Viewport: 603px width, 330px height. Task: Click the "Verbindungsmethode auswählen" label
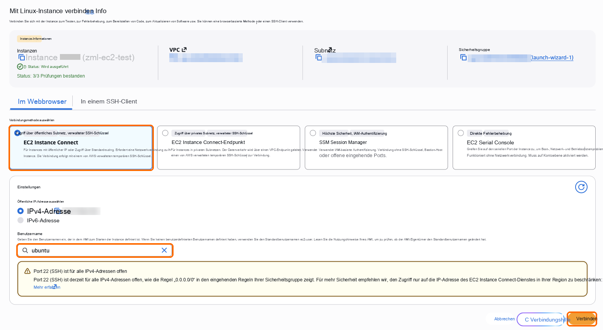pyautogui.click(x=32, y=120)
